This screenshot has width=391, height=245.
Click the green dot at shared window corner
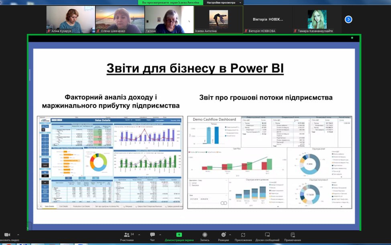click(352, 38)
